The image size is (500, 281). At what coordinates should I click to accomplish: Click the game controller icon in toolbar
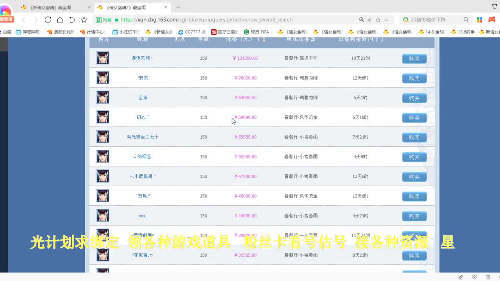(x=491, y=20)
